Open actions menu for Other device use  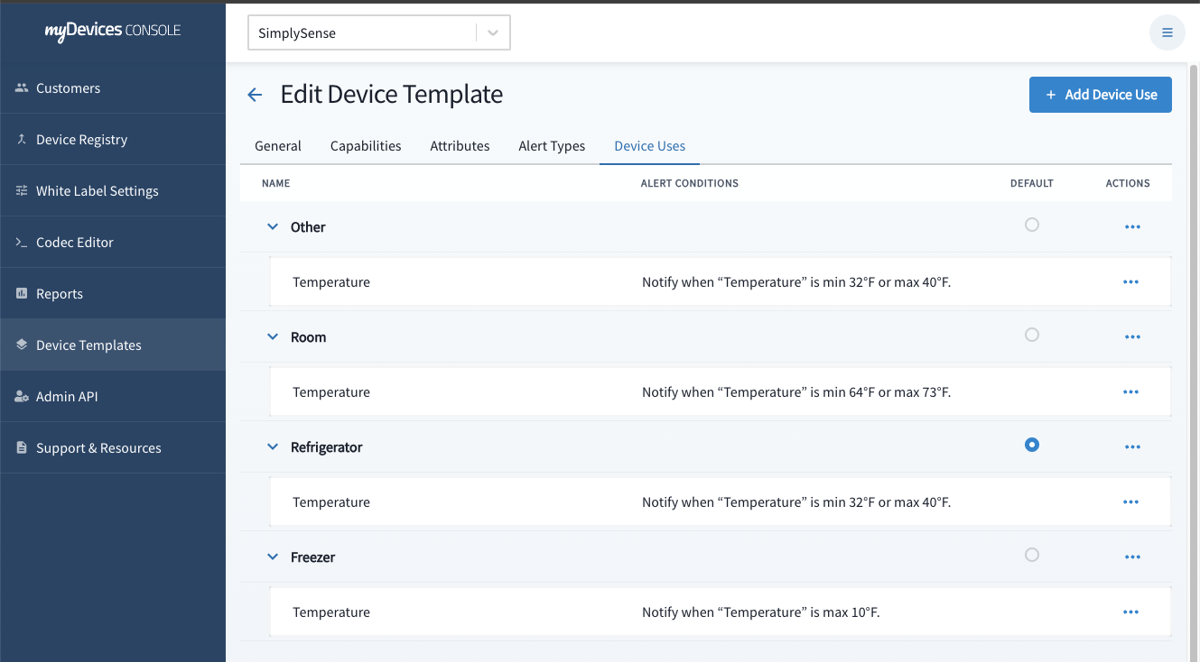click(1132, 226)
